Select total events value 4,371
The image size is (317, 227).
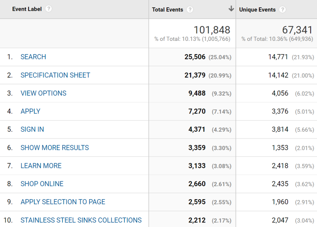pyautogui.click(x=197, y=130)
